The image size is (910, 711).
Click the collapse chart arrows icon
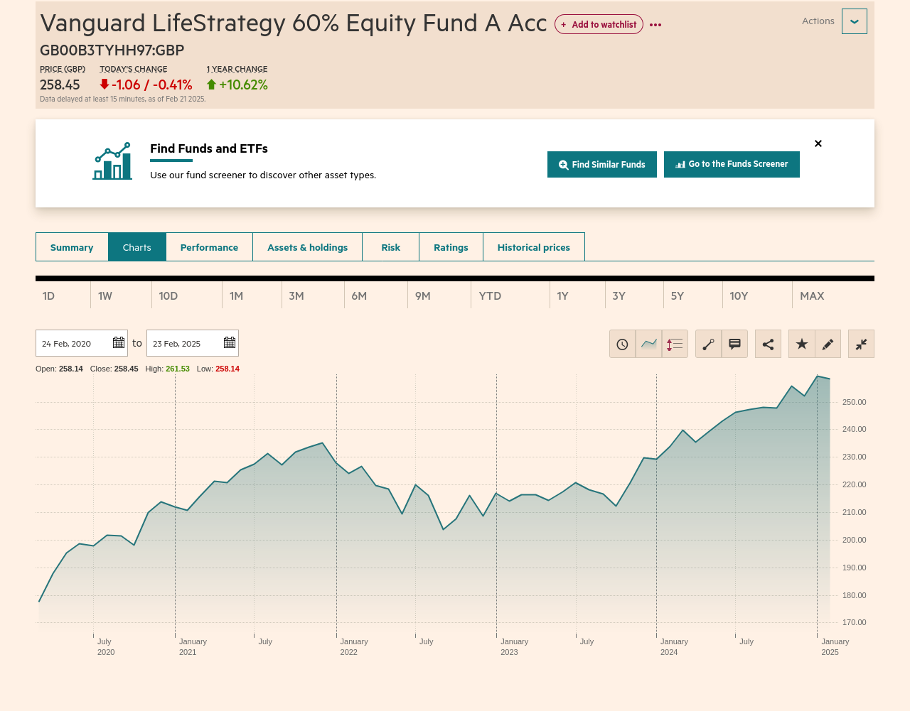coord(861,344)
